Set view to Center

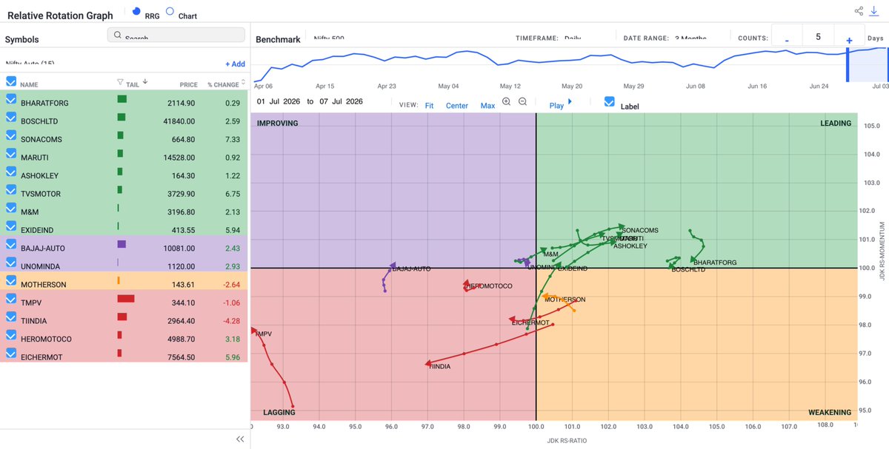[x=457, y=106]
